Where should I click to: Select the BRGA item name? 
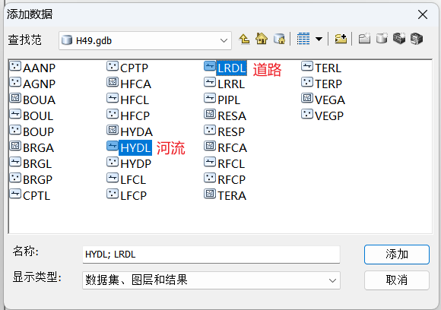click(38, 148)
